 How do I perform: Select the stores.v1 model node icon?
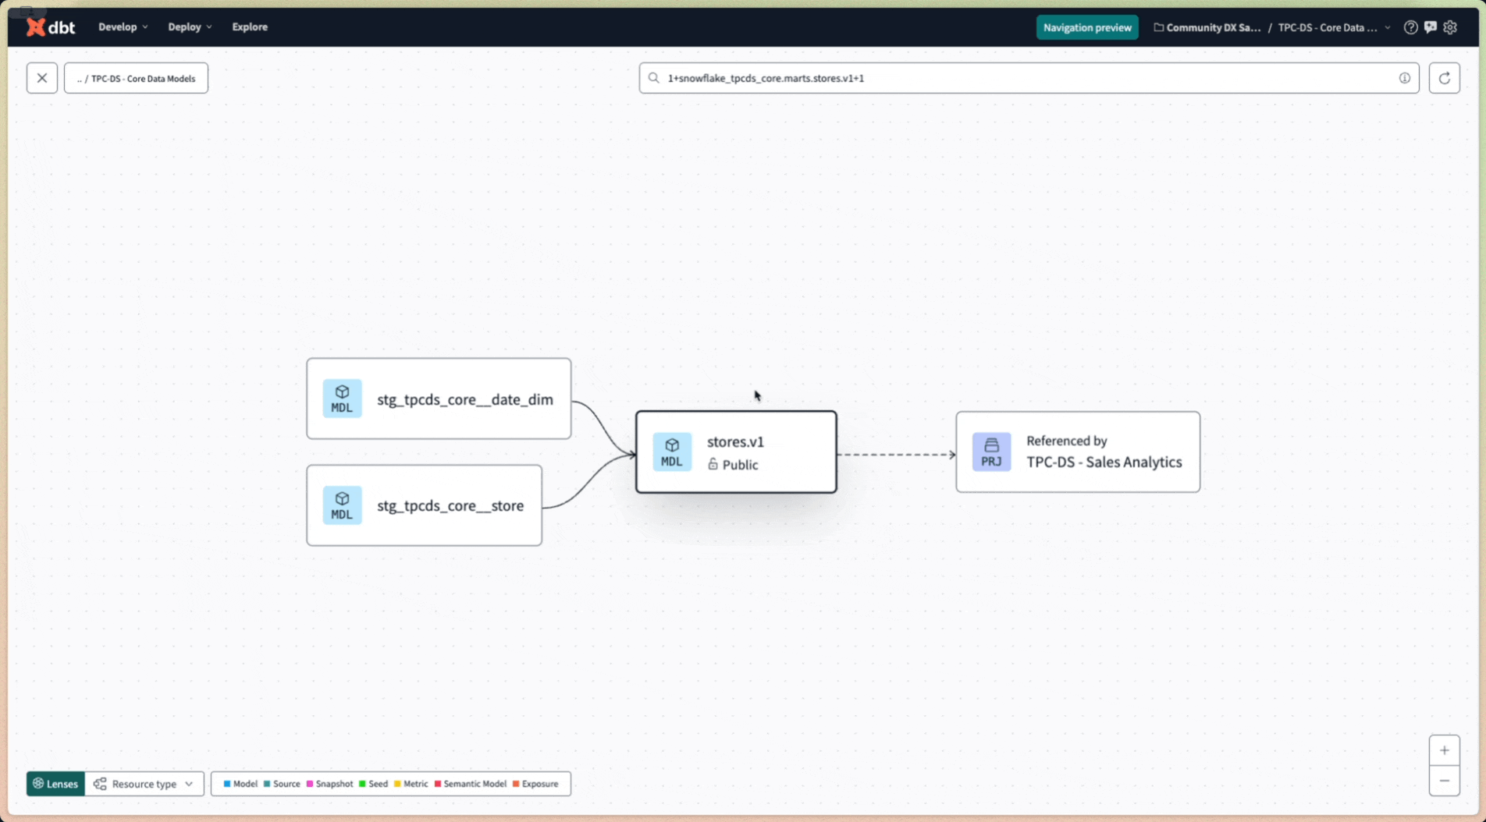672,452
